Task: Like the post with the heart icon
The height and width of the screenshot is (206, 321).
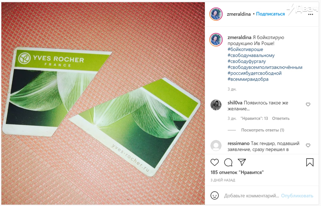Action: [x=214, y=162]
